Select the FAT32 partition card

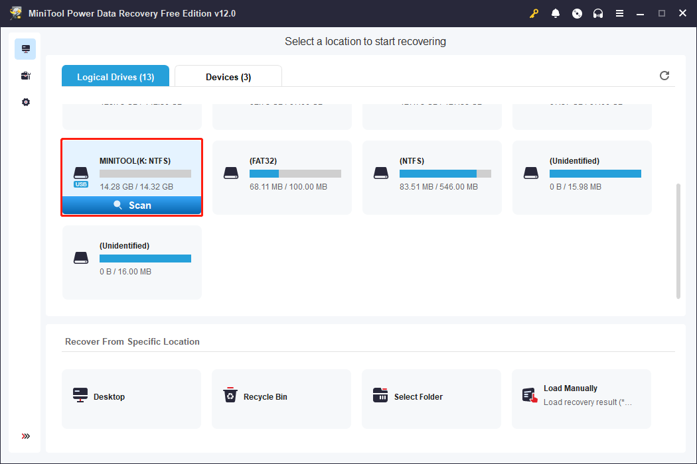(282, 178)
